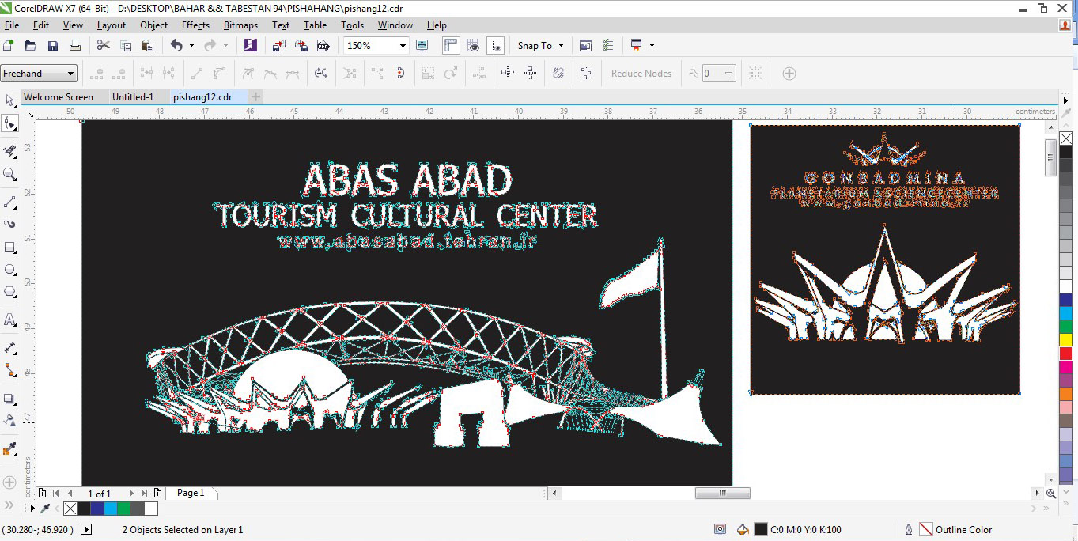The image size is (1078, 541).
Task: Select the Artistic Media tool
Action: point(10,225)
